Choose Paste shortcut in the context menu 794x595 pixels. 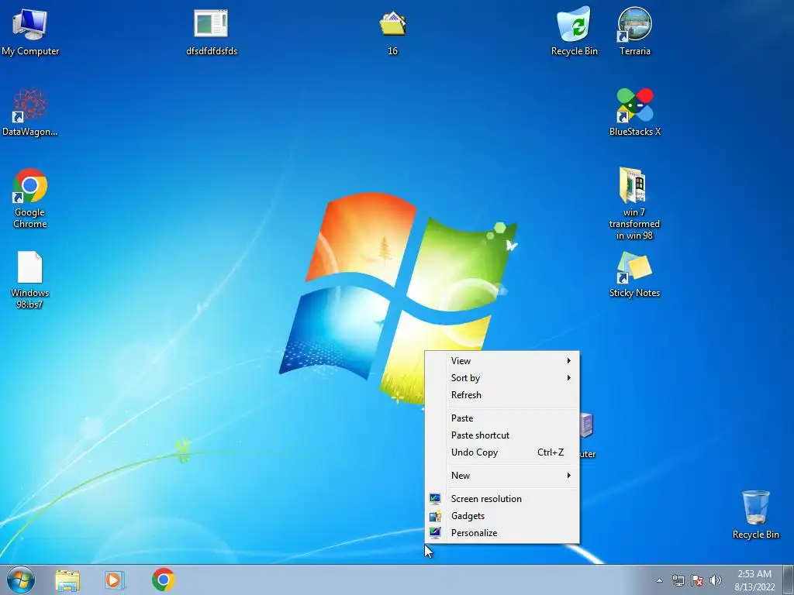click(502, 435)
